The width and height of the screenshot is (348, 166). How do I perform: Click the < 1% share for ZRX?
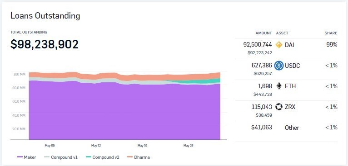(331, 107)
